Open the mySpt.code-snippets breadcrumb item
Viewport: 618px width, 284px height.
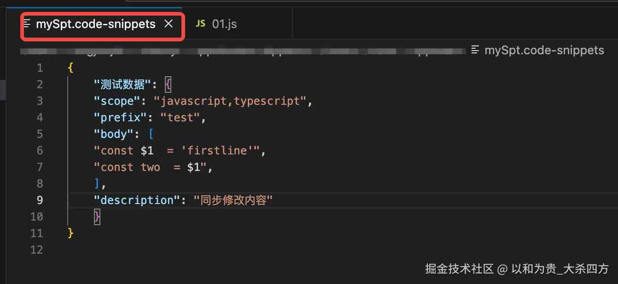(x=544, y=50)
